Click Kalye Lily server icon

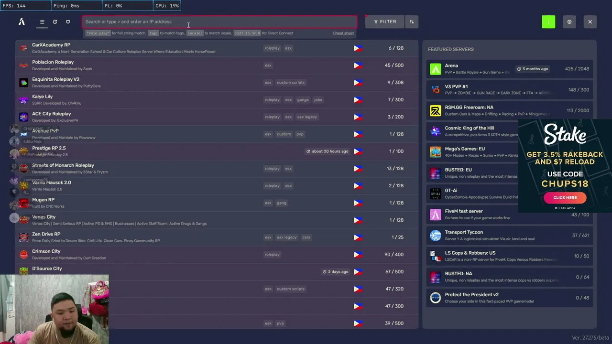point(23,100)
